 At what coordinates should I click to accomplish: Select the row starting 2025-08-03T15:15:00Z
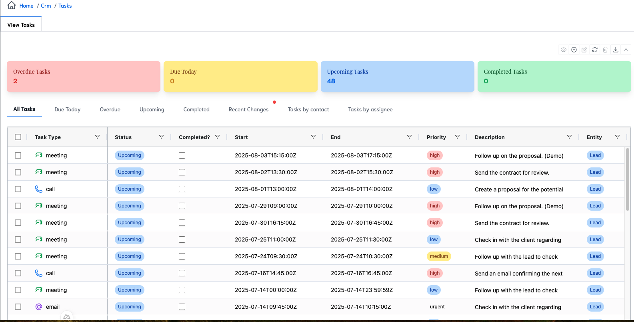(x=18, y=155)
